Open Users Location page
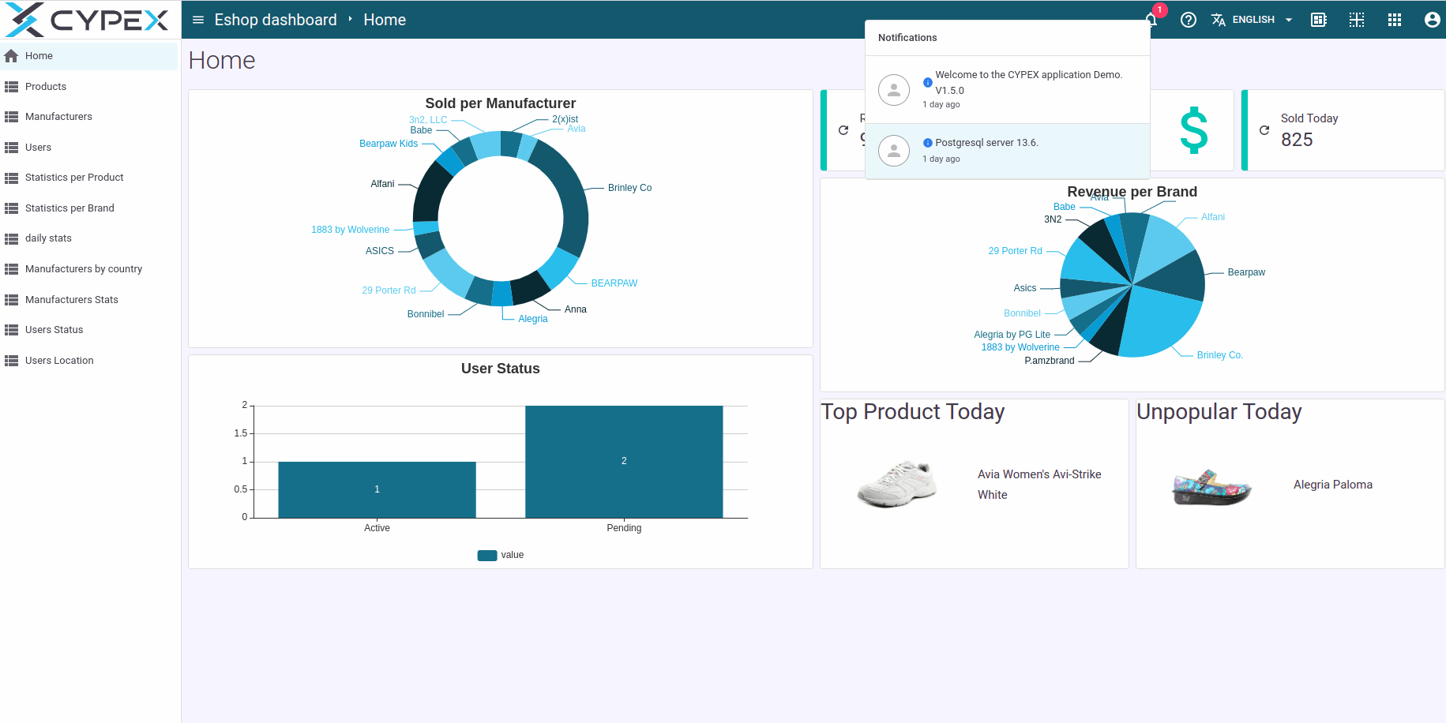Image resolution: width=1446 pixels, height=723 pixels. pyautogui.click(x=89, y=361)
